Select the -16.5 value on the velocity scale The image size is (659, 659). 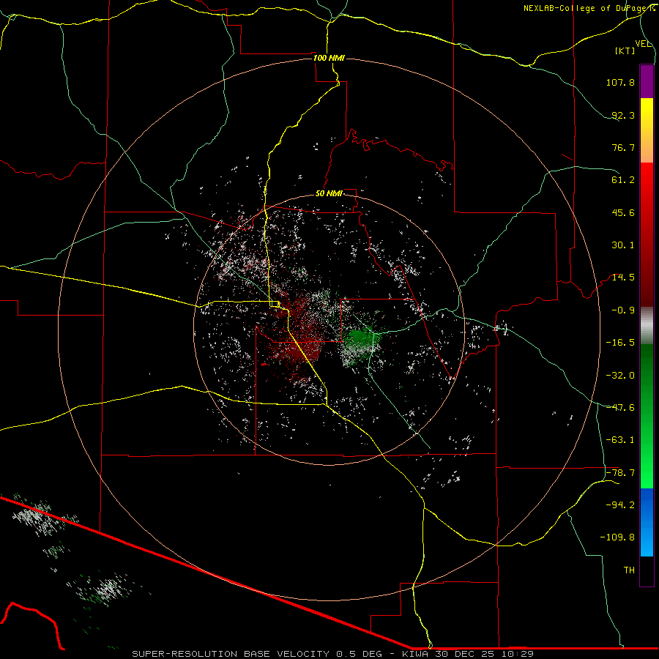click(620, 343)
